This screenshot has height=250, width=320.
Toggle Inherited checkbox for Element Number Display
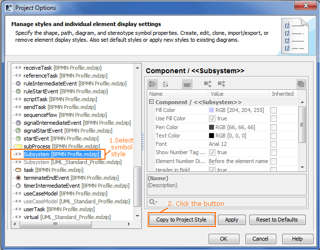[x=273, y=162]
